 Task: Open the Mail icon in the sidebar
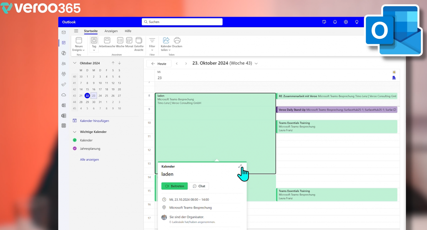pyautogui.click(x=63, y=32)
